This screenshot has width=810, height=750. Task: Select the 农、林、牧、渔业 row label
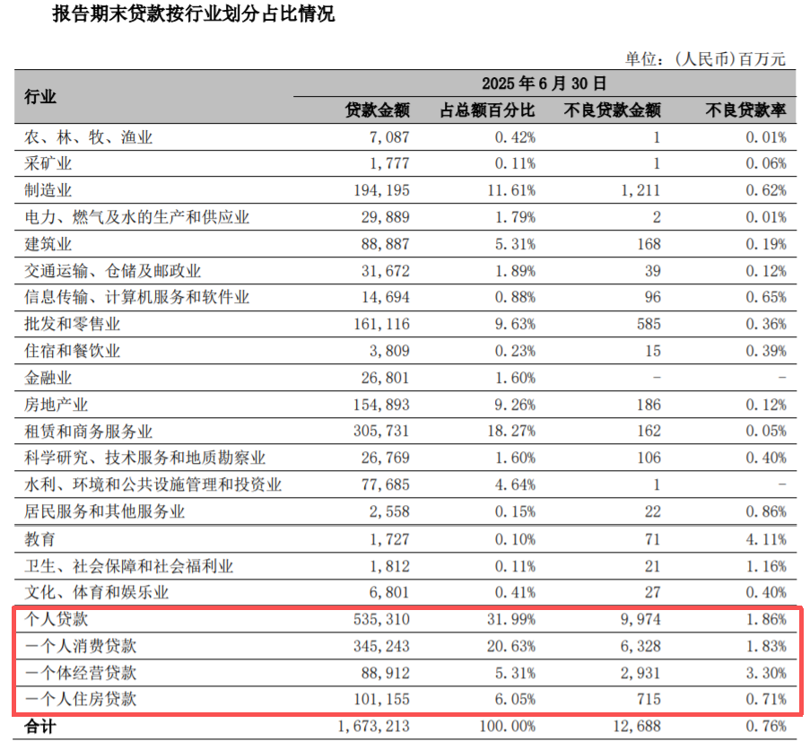point(88,137)
